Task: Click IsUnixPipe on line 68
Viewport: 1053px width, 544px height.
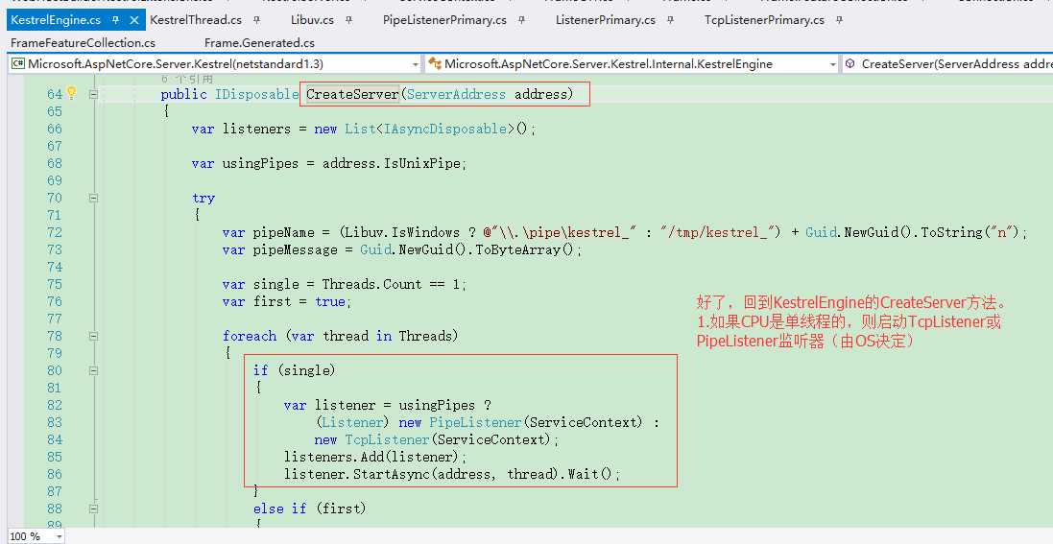Action: (x=422, y=163)
